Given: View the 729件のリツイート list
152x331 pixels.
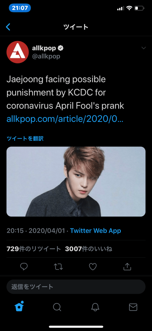Looking at the screenshot, I should click(34, 249).
